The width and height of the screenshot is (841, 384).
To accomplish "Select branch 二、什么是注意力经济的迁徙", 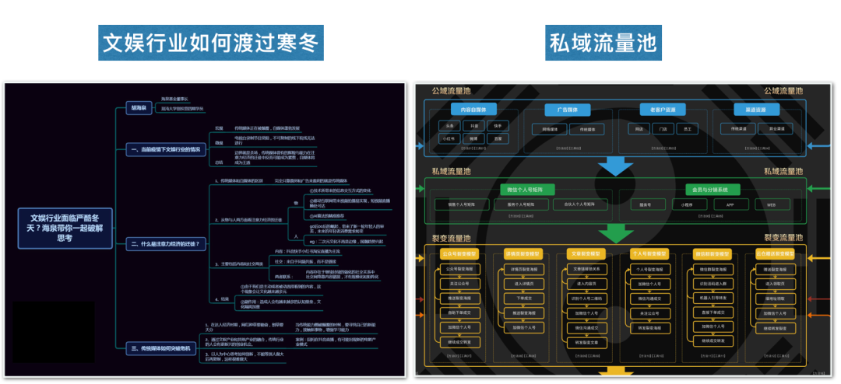I will tap(165, 244).
